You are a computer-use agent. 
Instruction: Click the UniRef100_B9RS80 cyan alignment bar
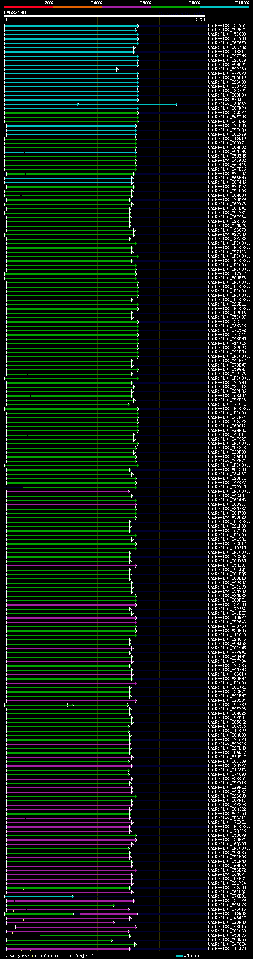61,69
